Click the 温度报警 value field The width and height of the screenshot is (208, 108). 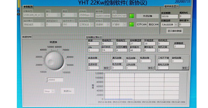point(93,68)
